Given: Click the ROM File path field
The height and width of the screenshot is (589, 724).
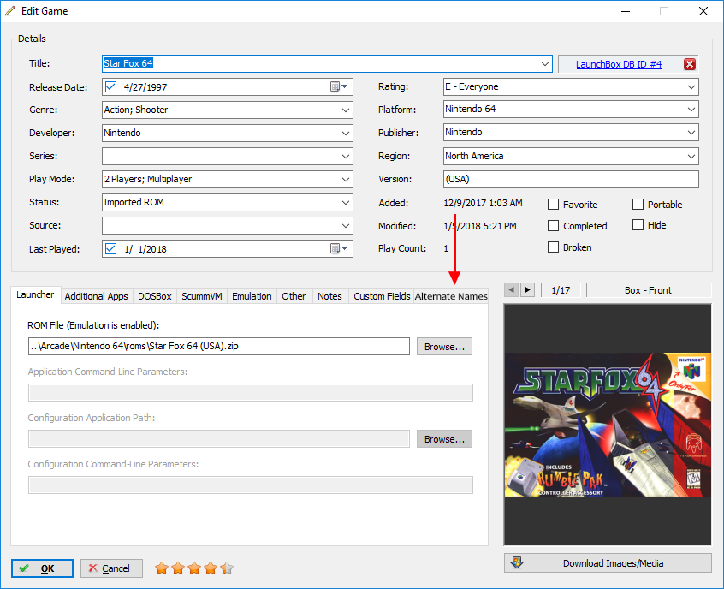Looking at the screenshot, I should click(x=219, y=346).
